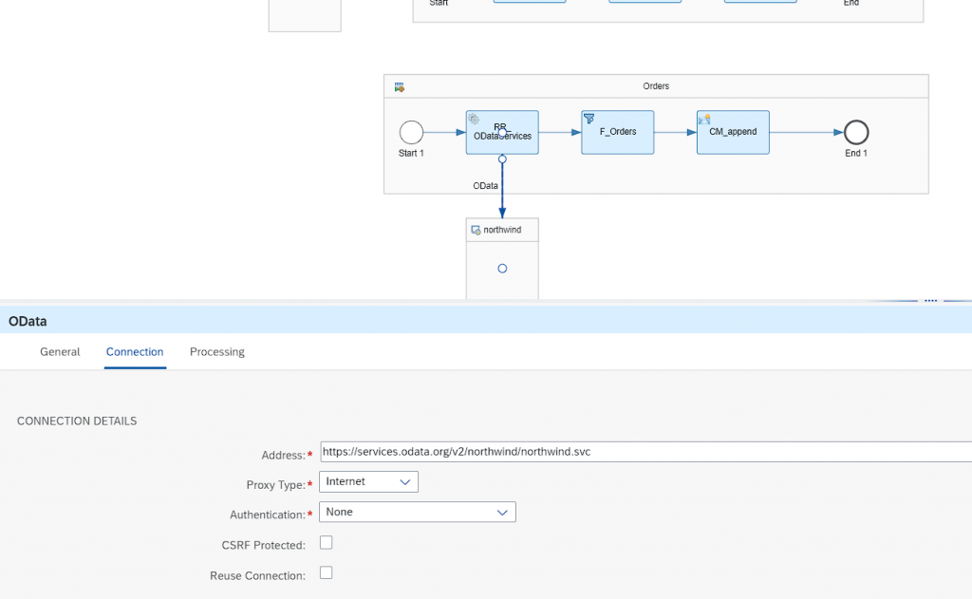
Task: Switch to the Connection tab
Action: (135, 351)
